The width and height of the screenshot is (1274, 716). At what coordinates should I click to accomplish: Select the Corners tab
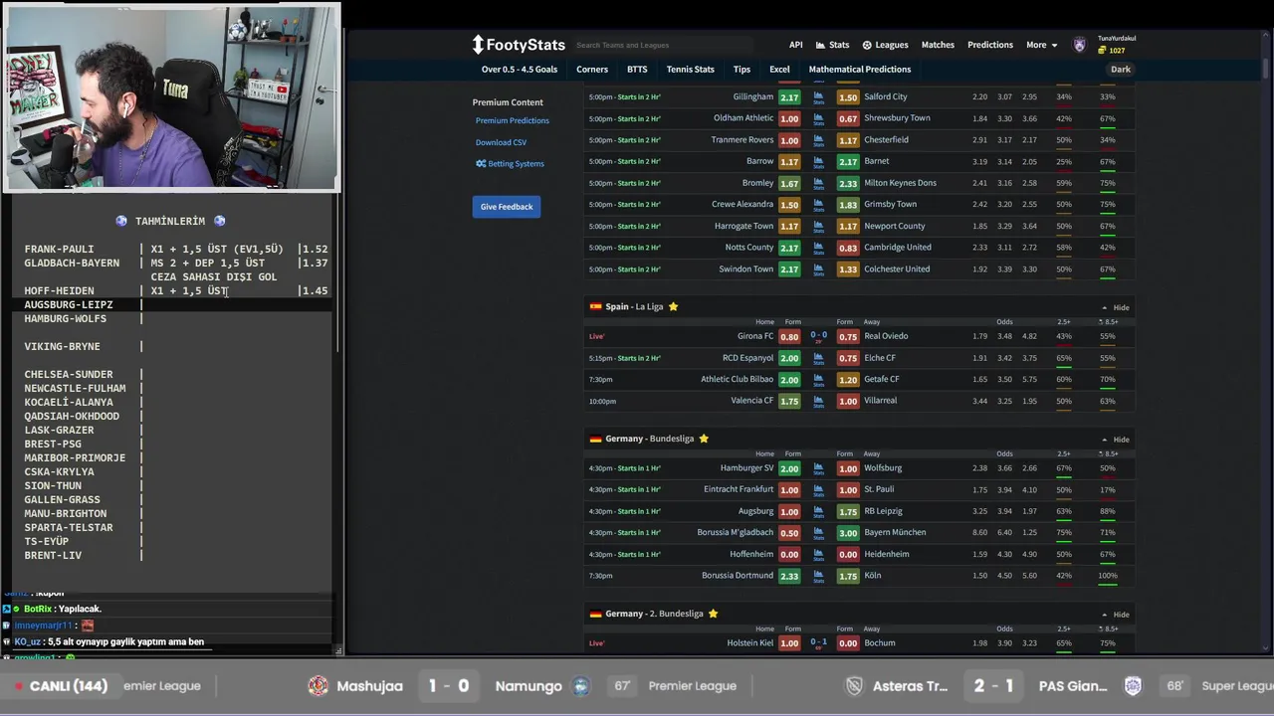click(x=592, y=70)
